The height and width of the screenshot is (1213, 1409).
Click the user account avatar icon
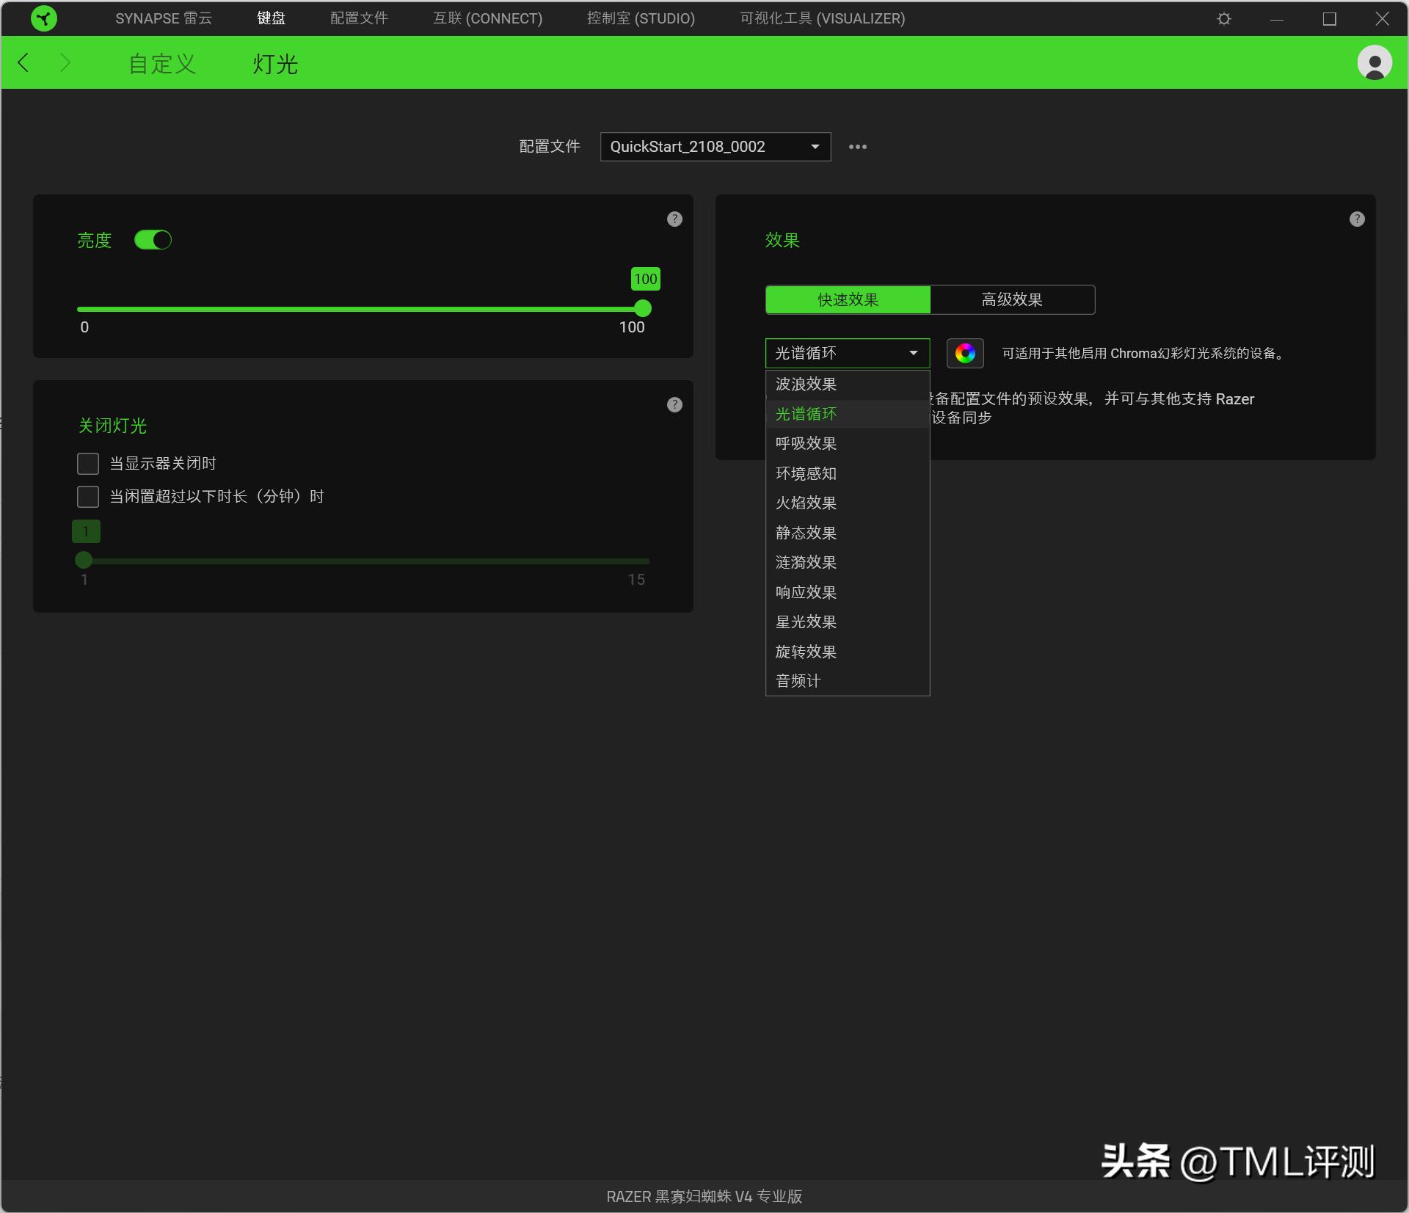[x=1374, y=63]
